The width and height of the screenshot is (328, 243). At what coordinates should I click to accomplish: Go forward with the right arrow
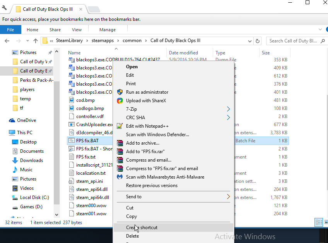[19, 41]
